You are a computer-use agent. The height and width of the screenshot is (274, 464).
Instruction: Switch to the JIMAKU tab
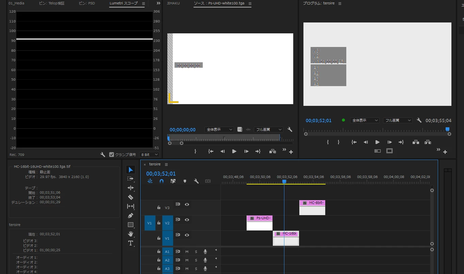[x=173, y=3]
